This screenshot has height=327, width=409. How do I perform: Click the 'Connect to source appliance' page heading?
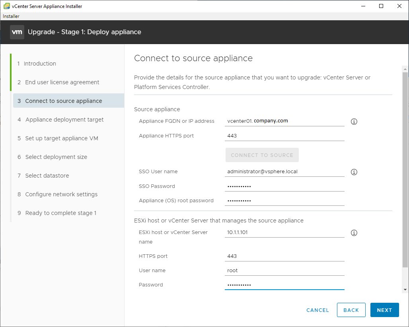point(193,58)
